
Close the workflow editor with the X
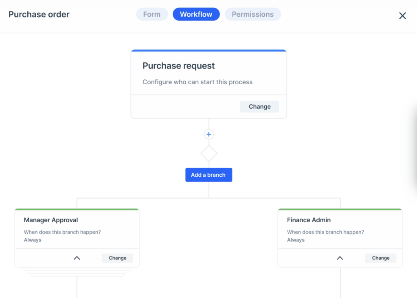pyautogui.click(x=402, y=15)
